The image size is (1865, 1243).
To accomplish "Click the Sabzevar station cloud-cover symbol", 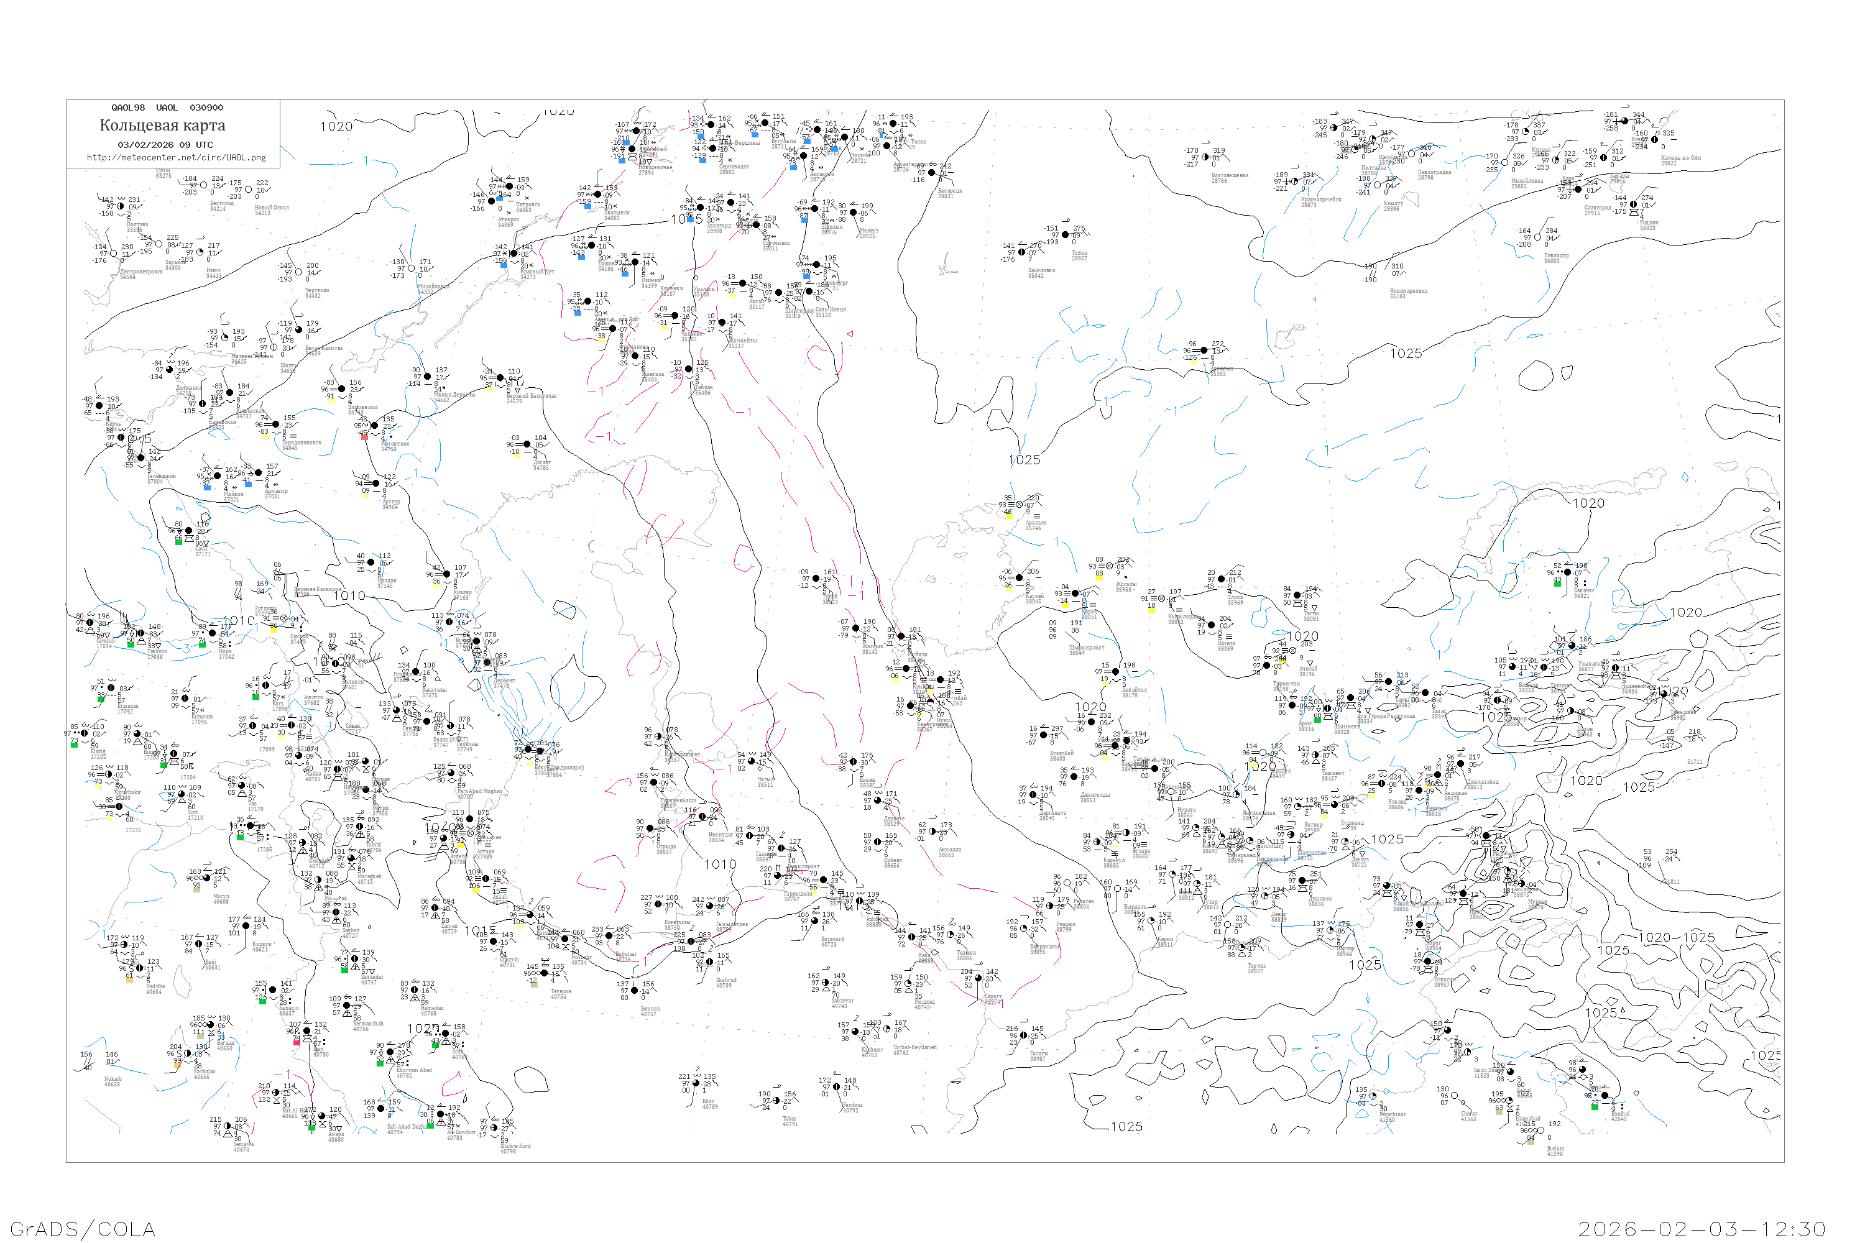I will 826,983.
